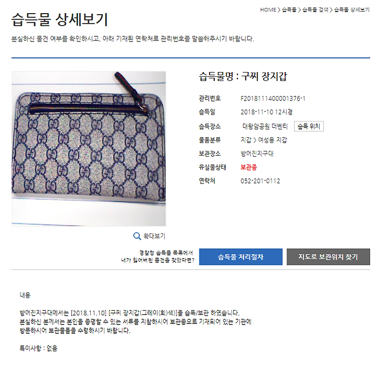This screenshot has height=367, width=378.
Task: Click the magnifier icon beside 확대보기
Action: coord(137,236)
